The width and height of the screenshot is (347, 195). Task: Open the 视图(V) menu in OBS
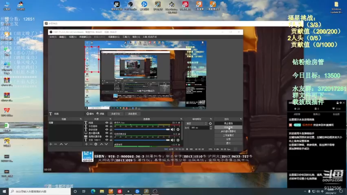72,37
